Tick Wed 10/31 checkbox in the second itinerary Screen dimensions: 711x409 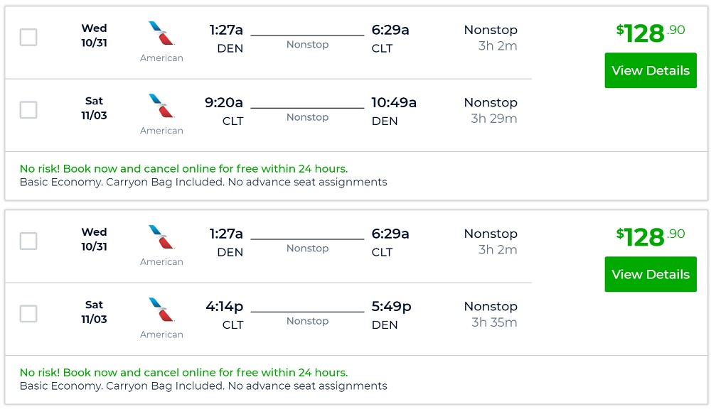pos(28,241)
